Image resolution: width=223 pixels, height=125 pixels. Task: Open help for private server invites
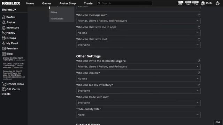(x=199, y=61)
